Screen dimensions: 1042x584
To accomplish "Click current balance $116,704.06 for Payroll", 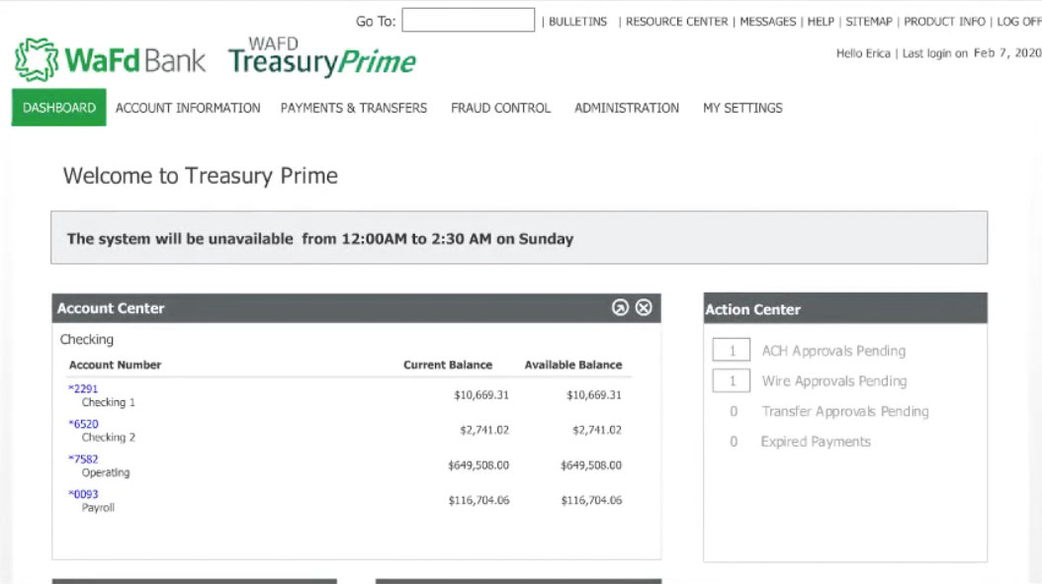I will pyautogui.click(x=478, y=500).
